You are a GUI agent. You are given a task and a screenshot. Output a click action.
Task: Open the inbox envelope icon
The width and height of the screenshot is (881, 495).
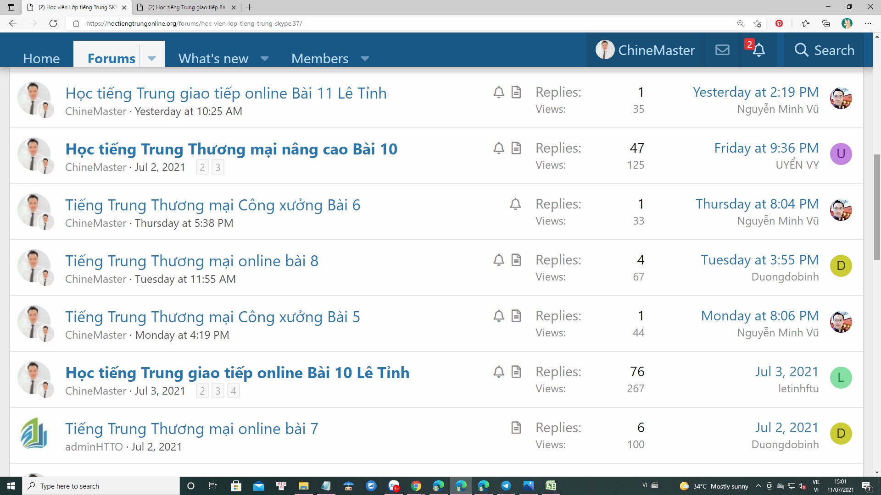[722, 50]
